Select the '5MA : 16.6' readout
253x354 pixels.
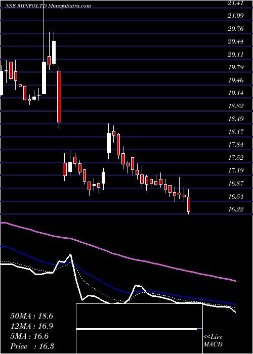(29, 336)
